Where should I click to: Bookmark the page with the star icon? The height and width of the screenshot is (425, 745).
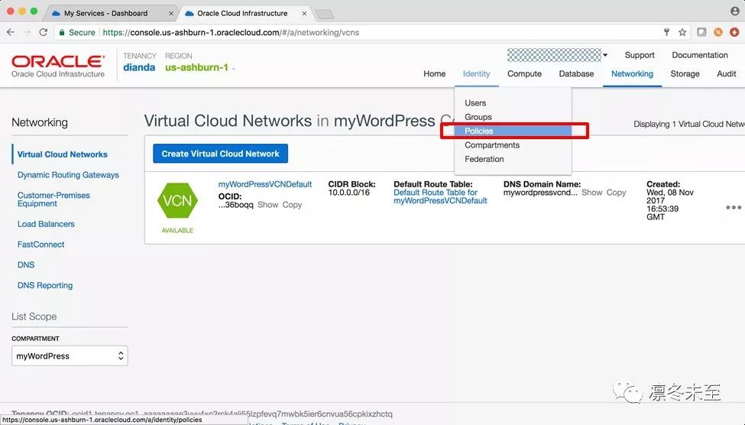682,32
